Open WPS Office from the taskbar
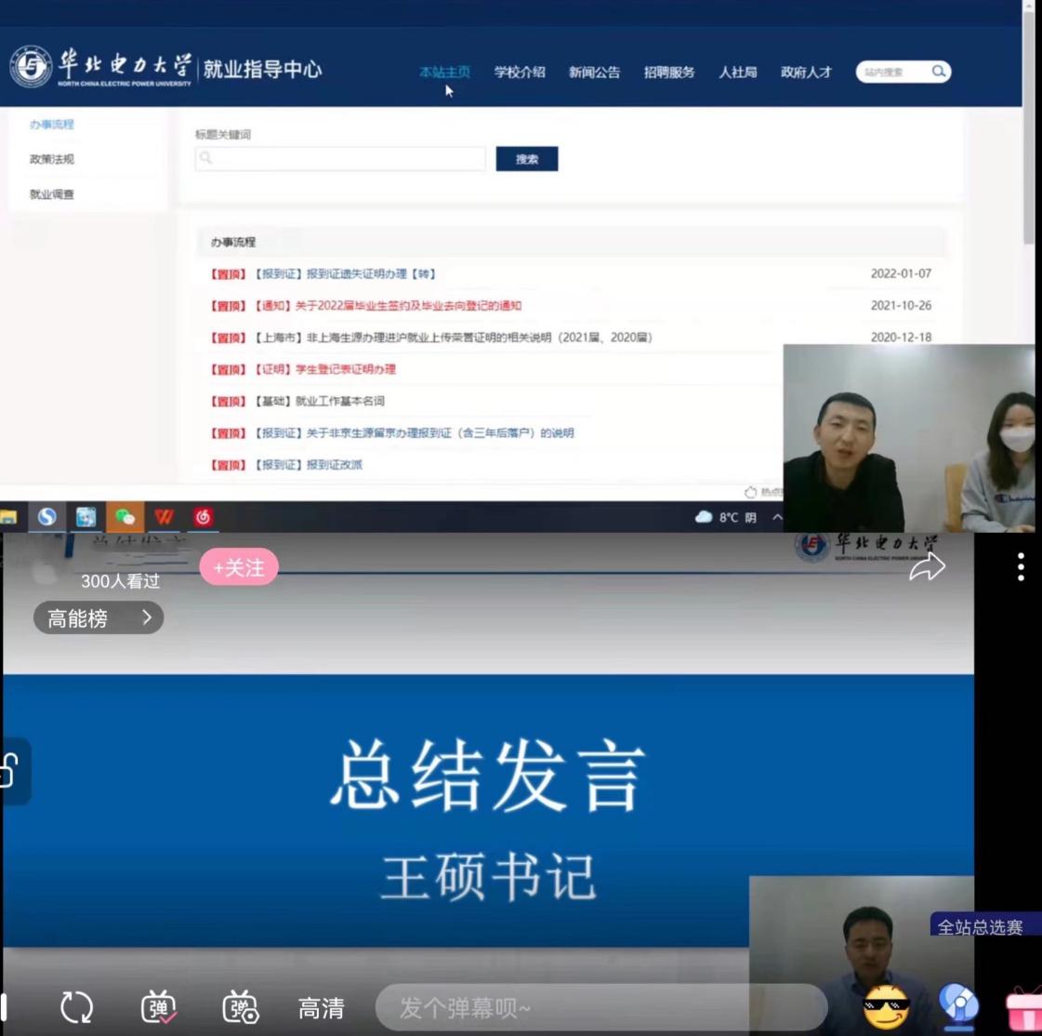The height and width of the screenshot is (1036, 1042). point(165,517)
